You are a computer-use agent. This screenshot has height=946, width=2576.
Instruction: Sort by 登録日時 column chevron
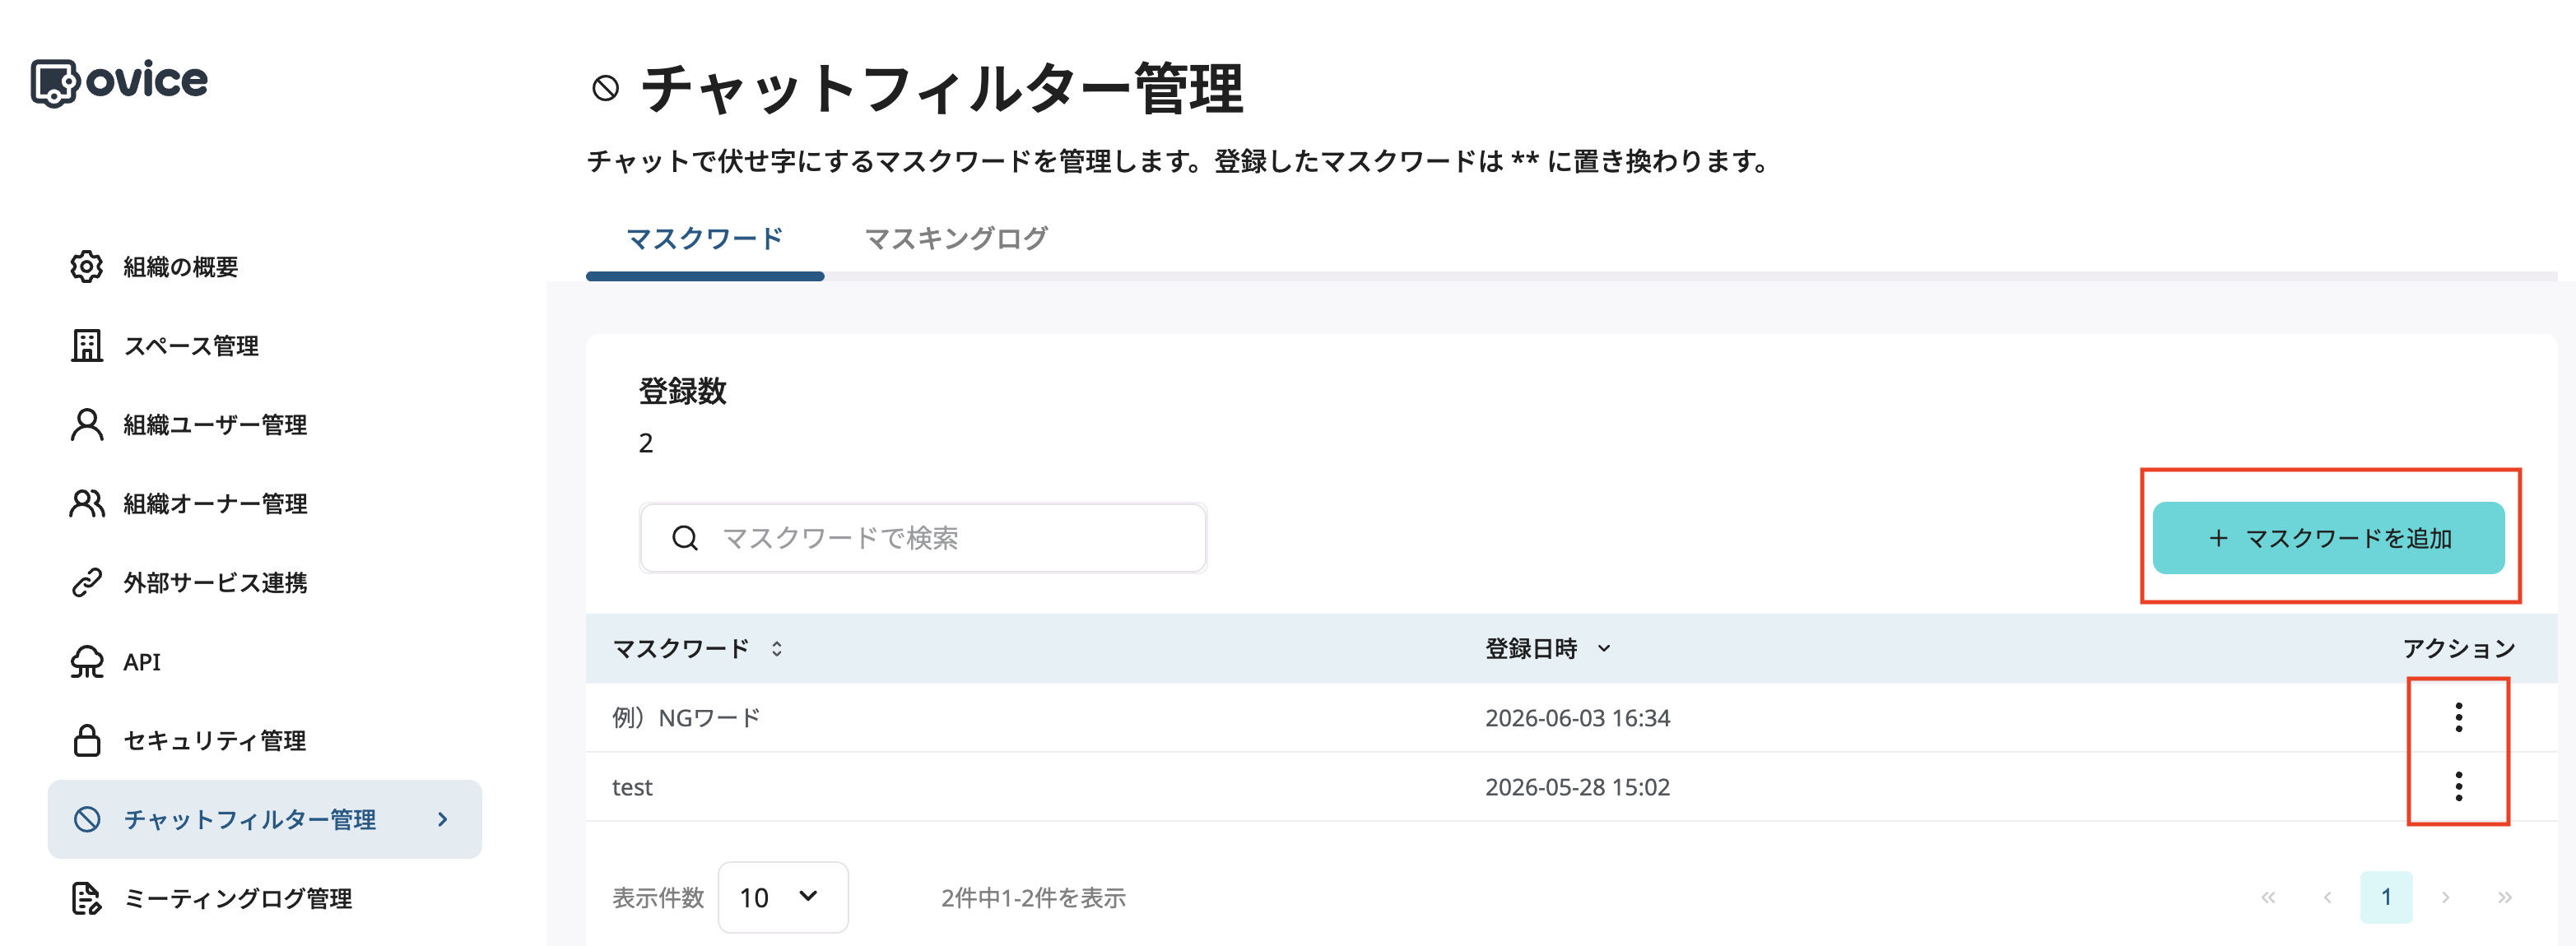click(1604, 648)
